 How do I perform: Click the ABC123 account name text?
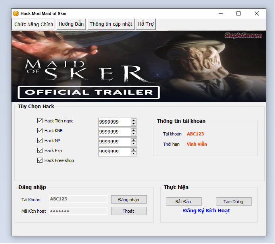tap(195, 134)
